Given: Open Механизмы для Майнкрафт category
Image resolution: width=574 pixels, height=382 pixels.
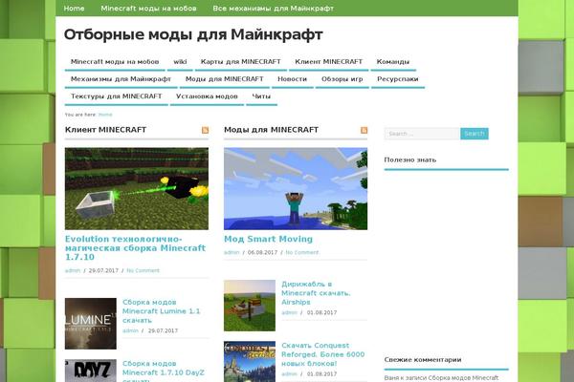Looking at the screenshot, I should [x=121, y=79].
